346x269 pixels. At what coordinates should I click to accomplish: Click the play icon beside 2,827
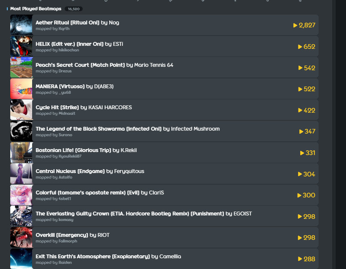click(x=295, y=25)
